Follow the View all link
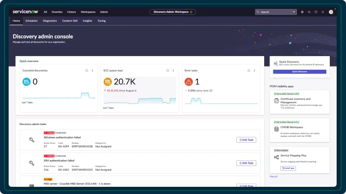The height and width of the screenshot is (194, 346). pos(273,176)
